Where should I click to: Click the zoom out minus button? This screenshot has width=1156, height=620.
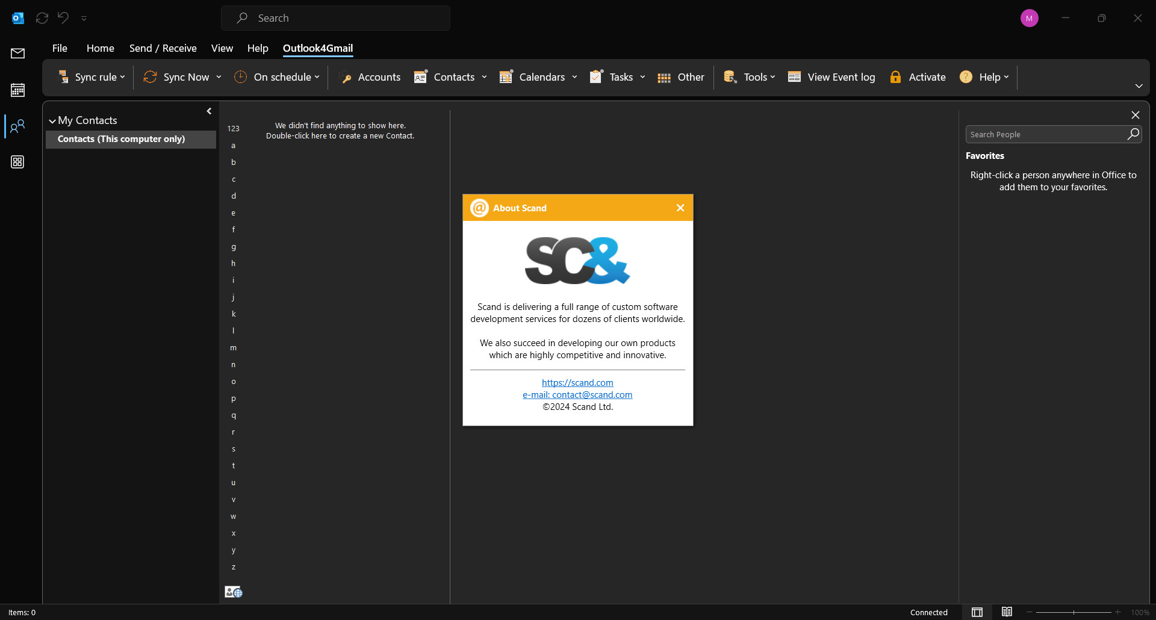(x=1030, y=612)
